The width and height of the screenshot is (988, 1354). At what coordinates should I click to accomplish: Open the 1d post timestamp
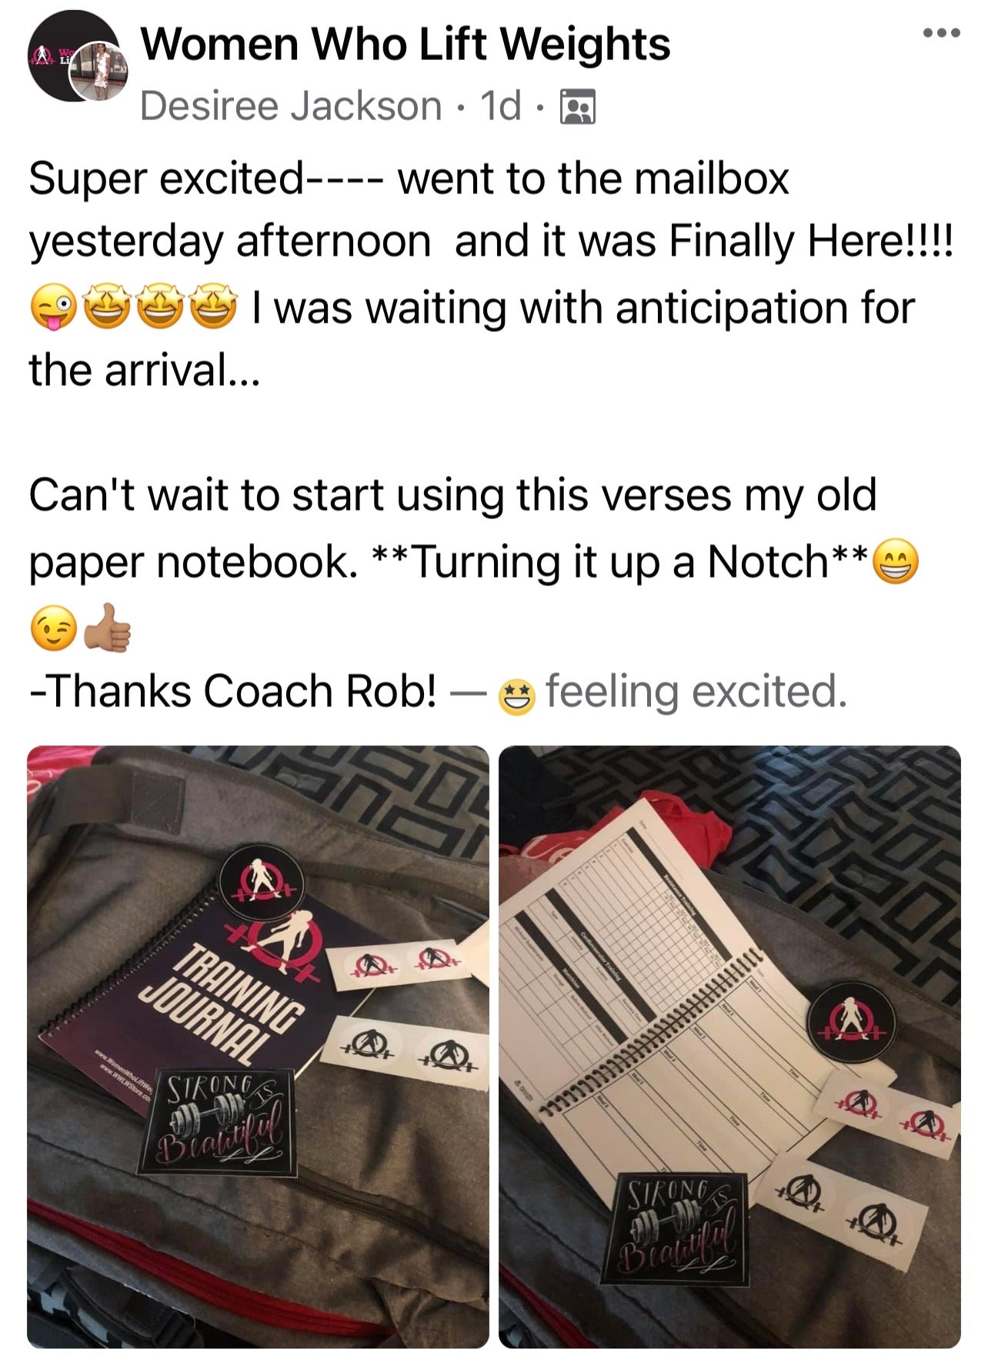click(500, 106)
